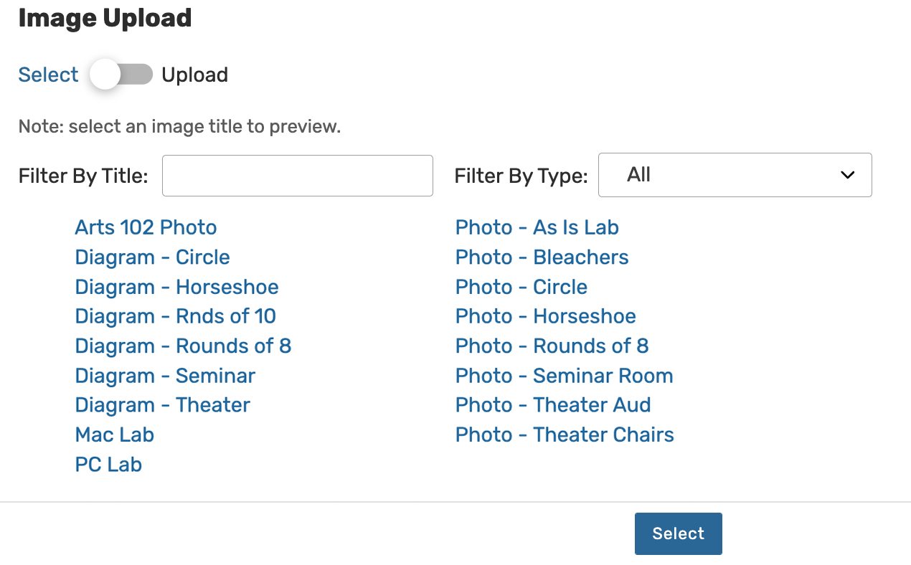Toggle the Select/Upload switch
Screen dimensions: 911x565
[121, 75]
